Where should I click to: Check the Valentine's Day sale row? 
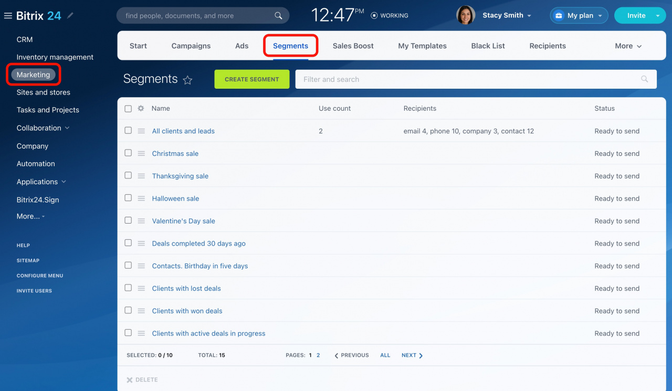click(128, 221)
